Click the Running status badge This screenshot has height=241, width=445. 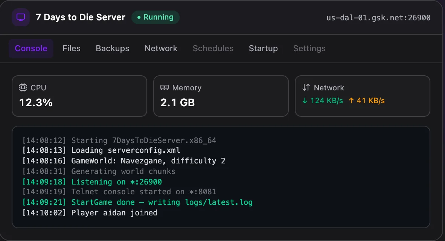click(155, 17)
